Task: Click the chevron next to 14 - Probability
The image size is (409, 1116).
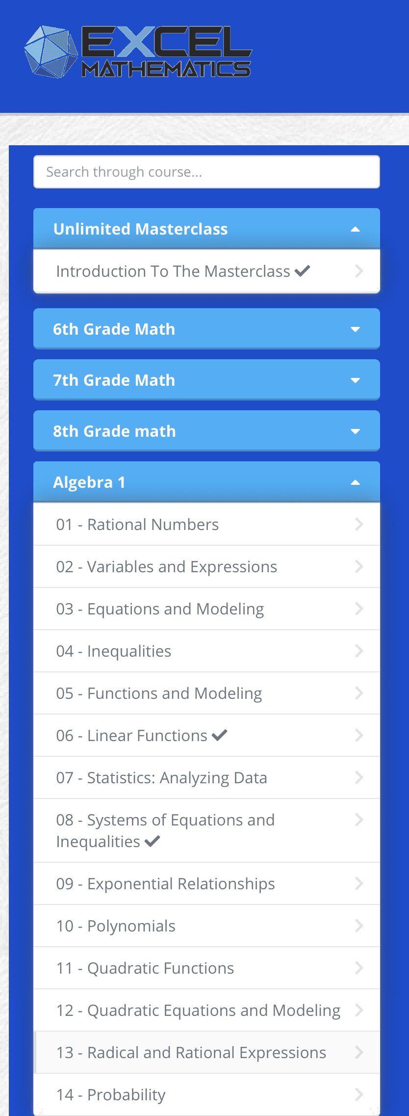Action: [x=358, y=1094]
